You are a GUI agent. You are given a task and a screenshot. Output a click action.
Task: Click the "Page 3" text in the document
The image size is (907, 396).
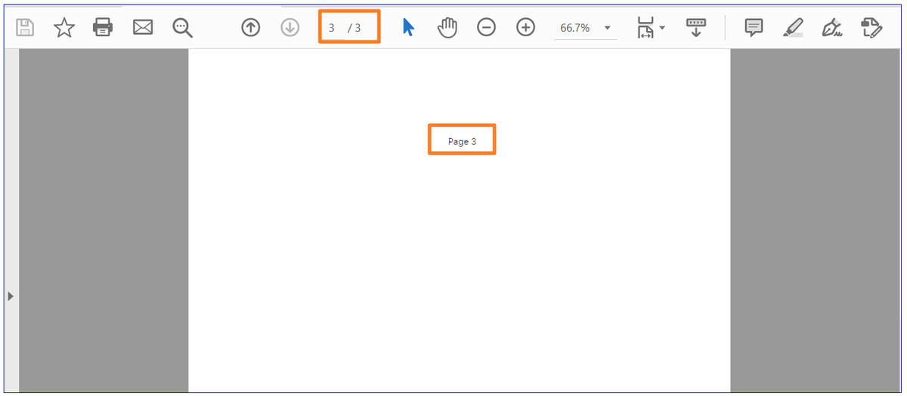[462, 141]
